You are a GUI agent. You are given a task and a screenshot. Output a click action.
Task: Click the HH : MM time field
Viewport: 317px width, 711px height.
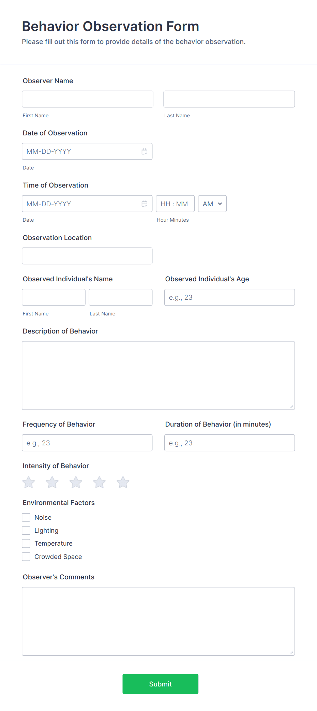[175, 204]
